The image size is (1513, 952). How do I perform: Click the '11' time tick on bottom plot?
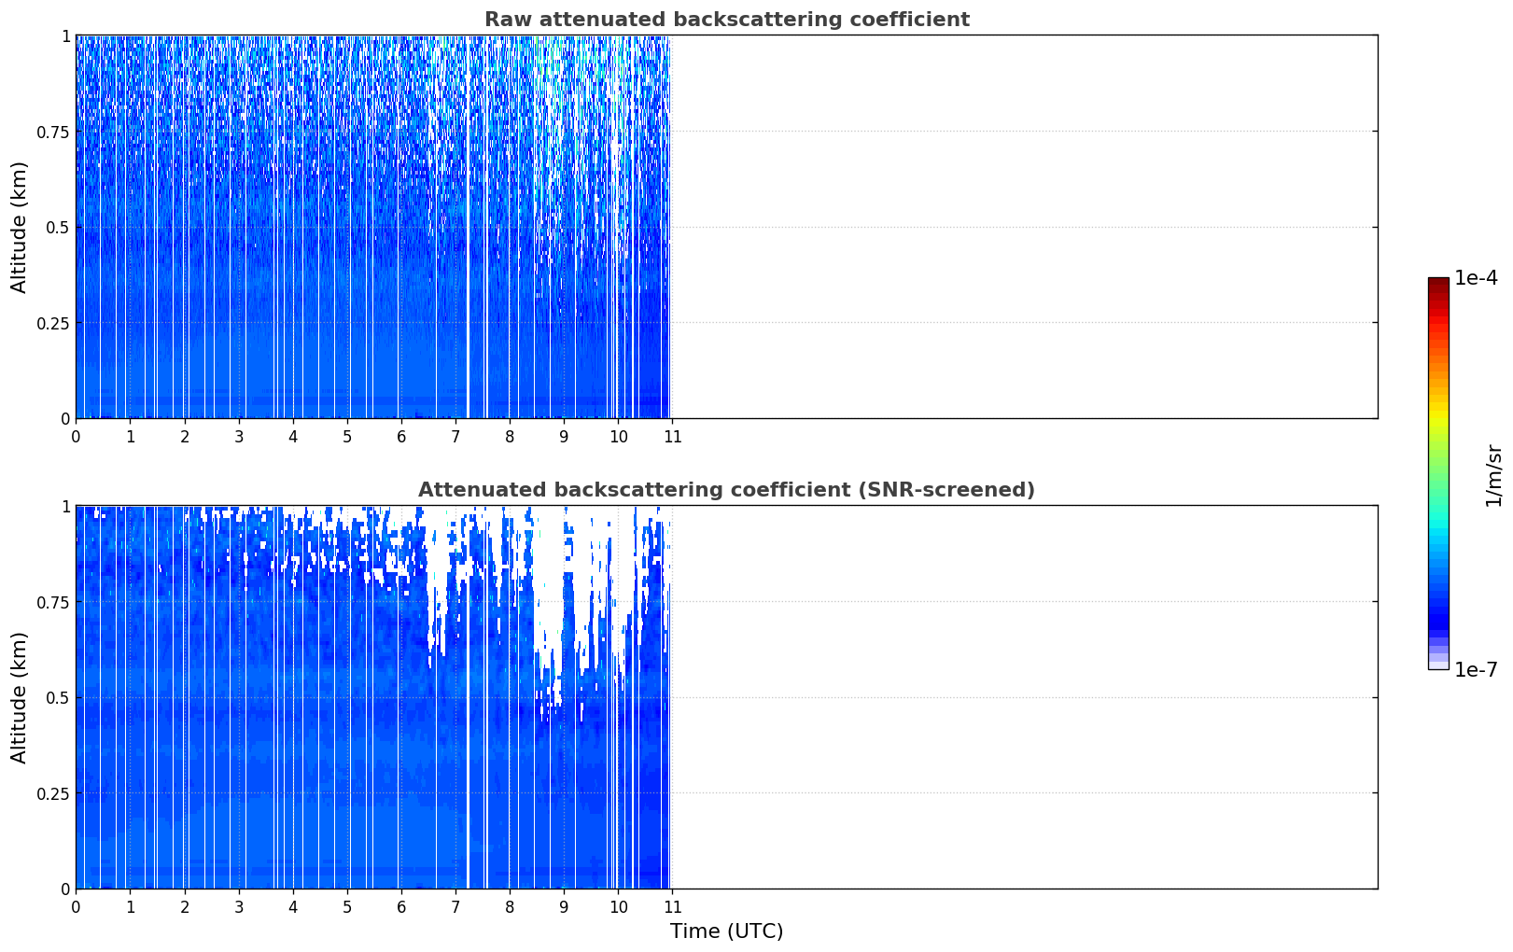(672, 907)
